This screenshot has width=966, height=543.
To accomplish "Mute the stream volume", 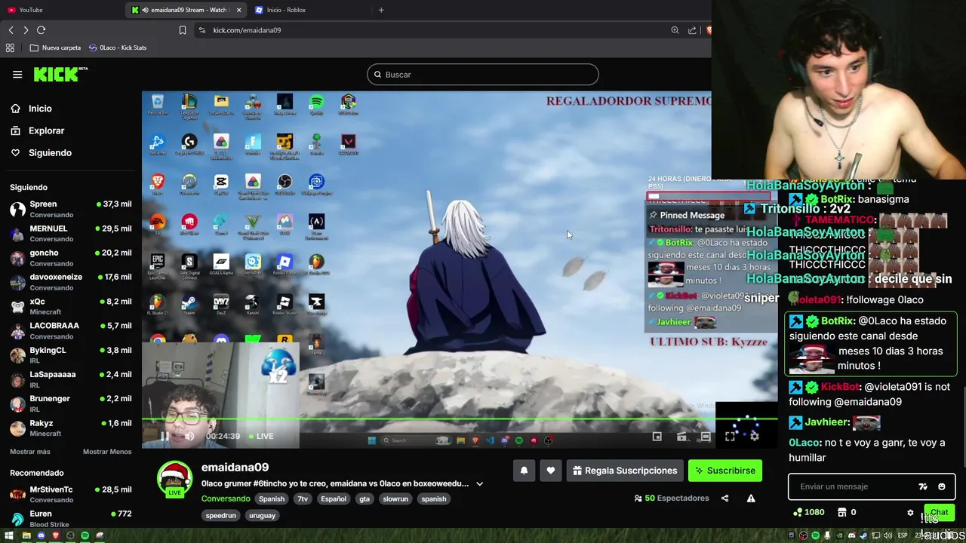I will pos(189,436).
